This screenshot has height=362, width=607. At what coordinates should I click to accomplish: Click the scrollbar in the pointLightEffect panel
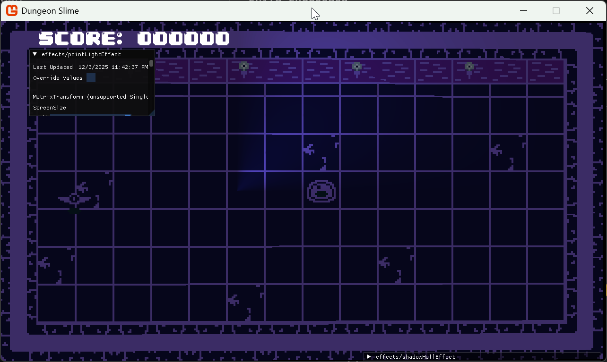click(x=151, y=64)
